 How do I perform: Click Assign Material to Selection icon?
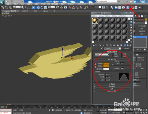(100, 45)
